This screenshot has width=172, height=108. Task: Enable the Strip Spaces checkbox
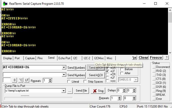[x=85, y=81]
